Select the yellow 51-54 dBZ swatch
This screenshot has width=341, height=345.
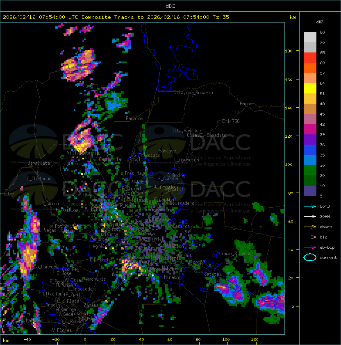310,89
